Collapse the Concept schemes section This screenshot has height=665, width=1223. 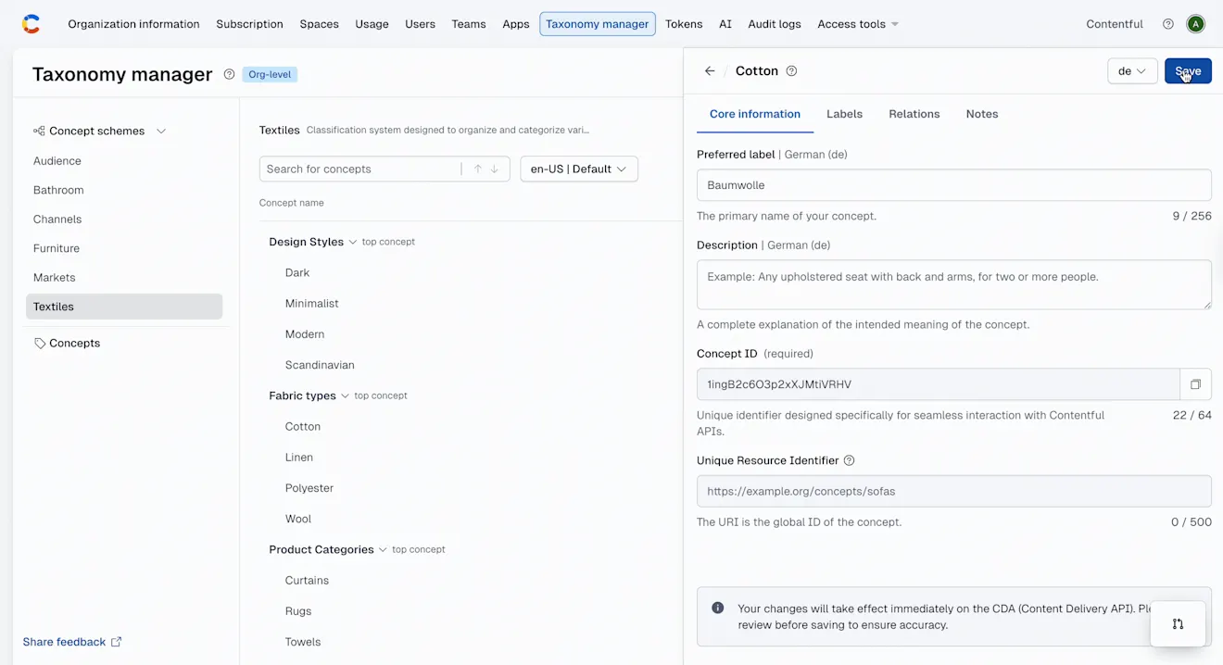(x=161, y=132)
